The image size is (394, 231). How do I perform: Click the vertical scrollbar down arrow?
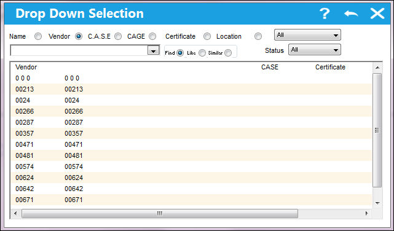(377, 203)
